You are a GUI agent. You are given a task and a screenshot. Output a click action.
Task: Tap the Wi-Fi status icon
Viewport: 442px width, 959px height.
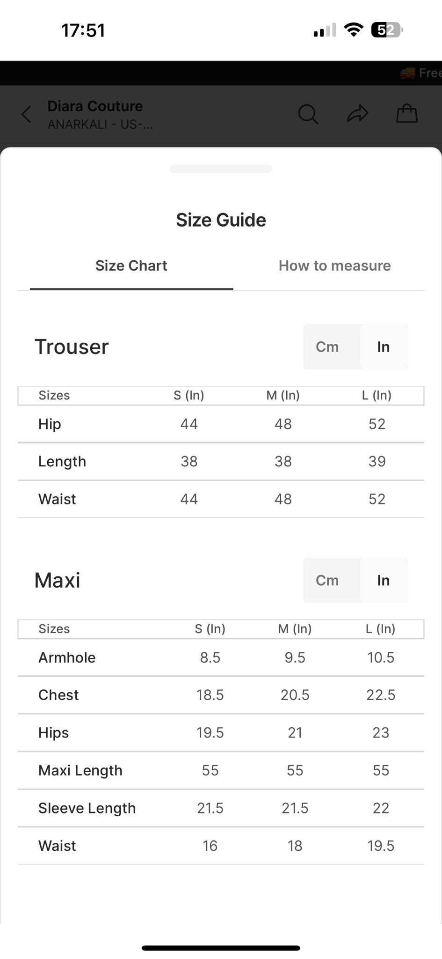pos(354,30)
